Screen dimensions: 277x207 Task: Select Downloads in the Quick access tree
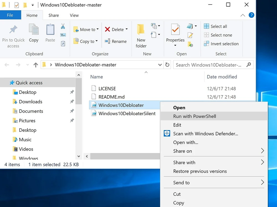[x=30, y=102]
